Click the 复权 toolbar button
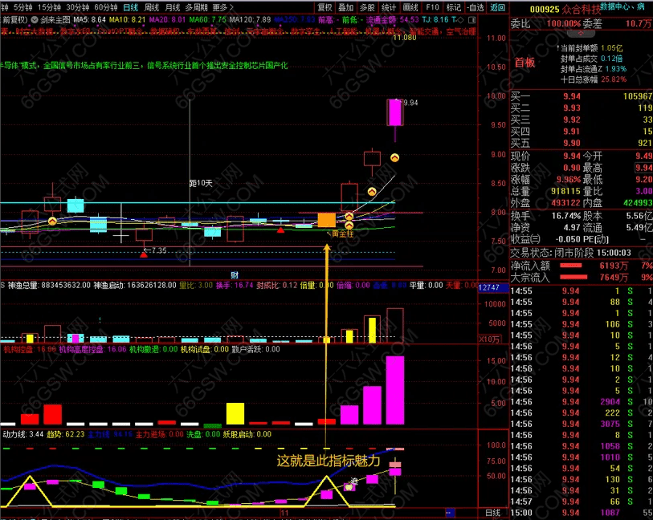The height and width of the screenshot is (520, 653). [x=324, y=7]
